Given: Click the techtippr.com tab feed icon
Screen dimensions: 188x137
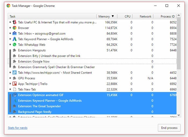Looking at the screenshot, I should point(15,72).
